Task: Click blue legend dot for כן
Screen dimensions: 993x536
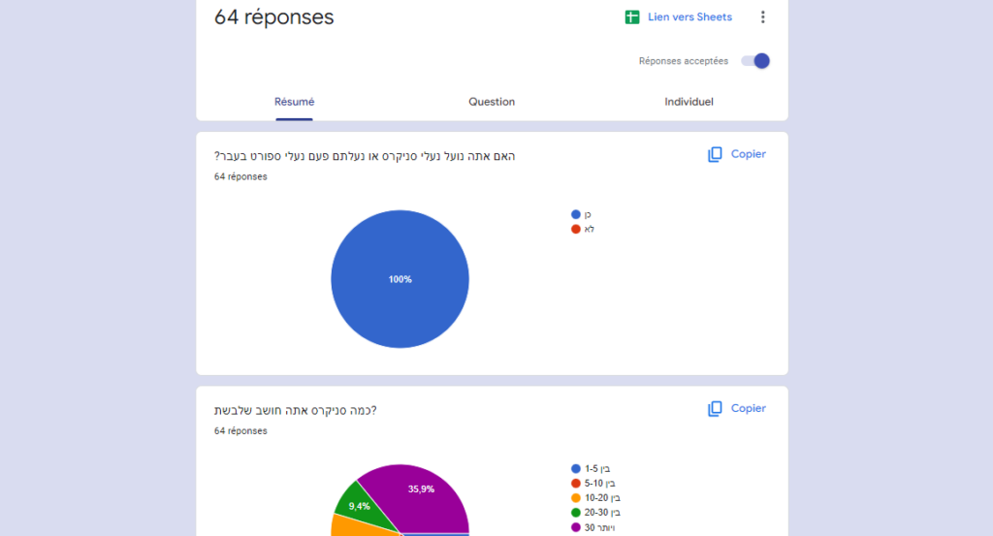Action: point(576,214)
